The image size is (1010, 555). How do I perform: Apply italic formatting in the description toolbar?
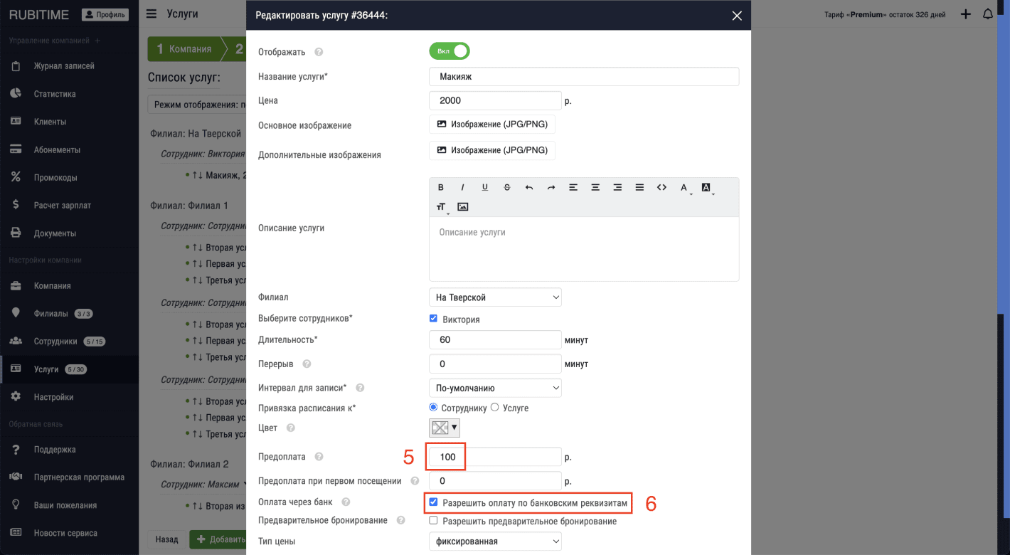(462, 186)
